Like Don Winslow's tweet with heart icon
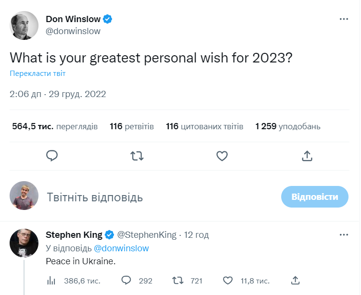This screenshot has width=361, height=295. [x=222, y=156]
